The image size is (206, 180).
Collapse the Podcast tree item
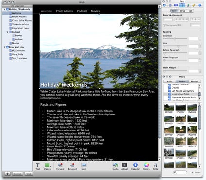pyautogui.click(x=7, y=32)
